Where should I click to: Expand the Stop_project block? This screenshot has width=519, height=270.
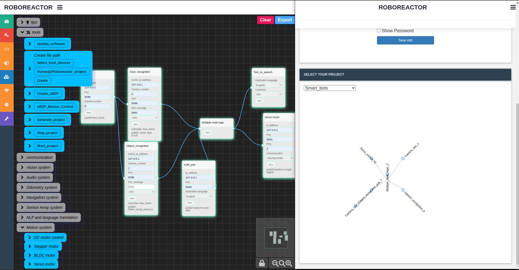[x=30, y=133]
